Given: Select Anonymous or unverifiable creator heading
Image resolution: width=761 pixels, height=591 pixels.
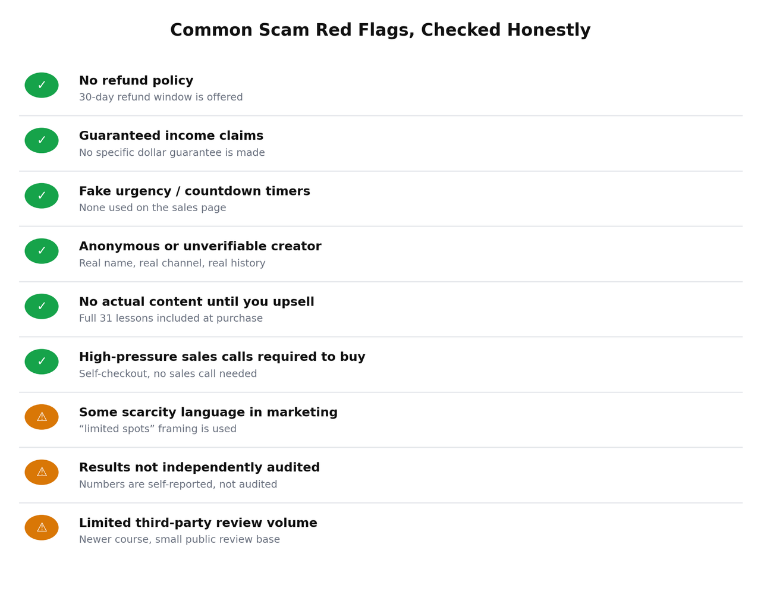Looking at the screenshot, I should tap(200, 247).
